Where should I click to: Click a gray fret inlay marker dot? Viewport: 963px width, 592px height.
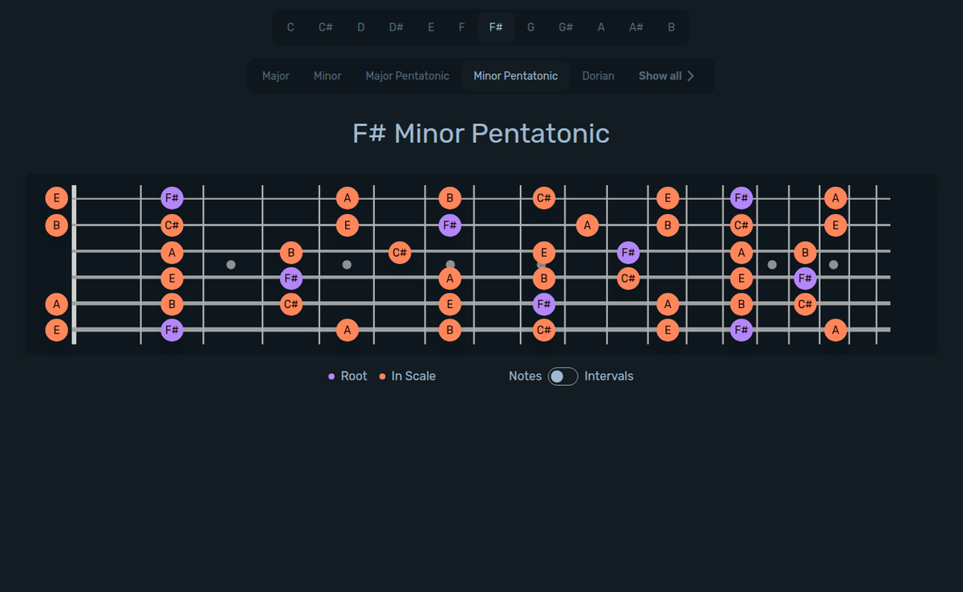(230, 263)
